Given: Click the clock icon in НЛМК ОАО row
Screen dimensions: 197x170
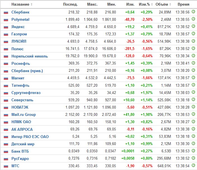Looking at the screenshot, I should pyautogui.click(x=193, y=121).
